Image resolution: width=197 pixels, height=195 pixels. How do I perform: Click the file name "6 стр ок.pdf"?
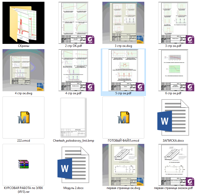[173, 93]
